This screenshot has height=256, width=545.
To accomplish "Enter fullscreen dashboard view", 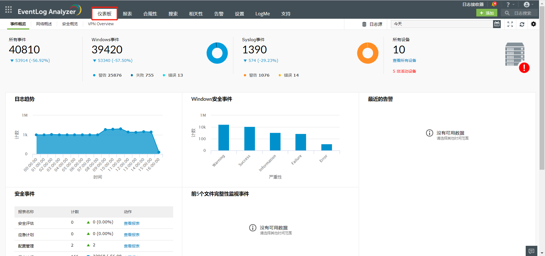I will tap(510, 24).
